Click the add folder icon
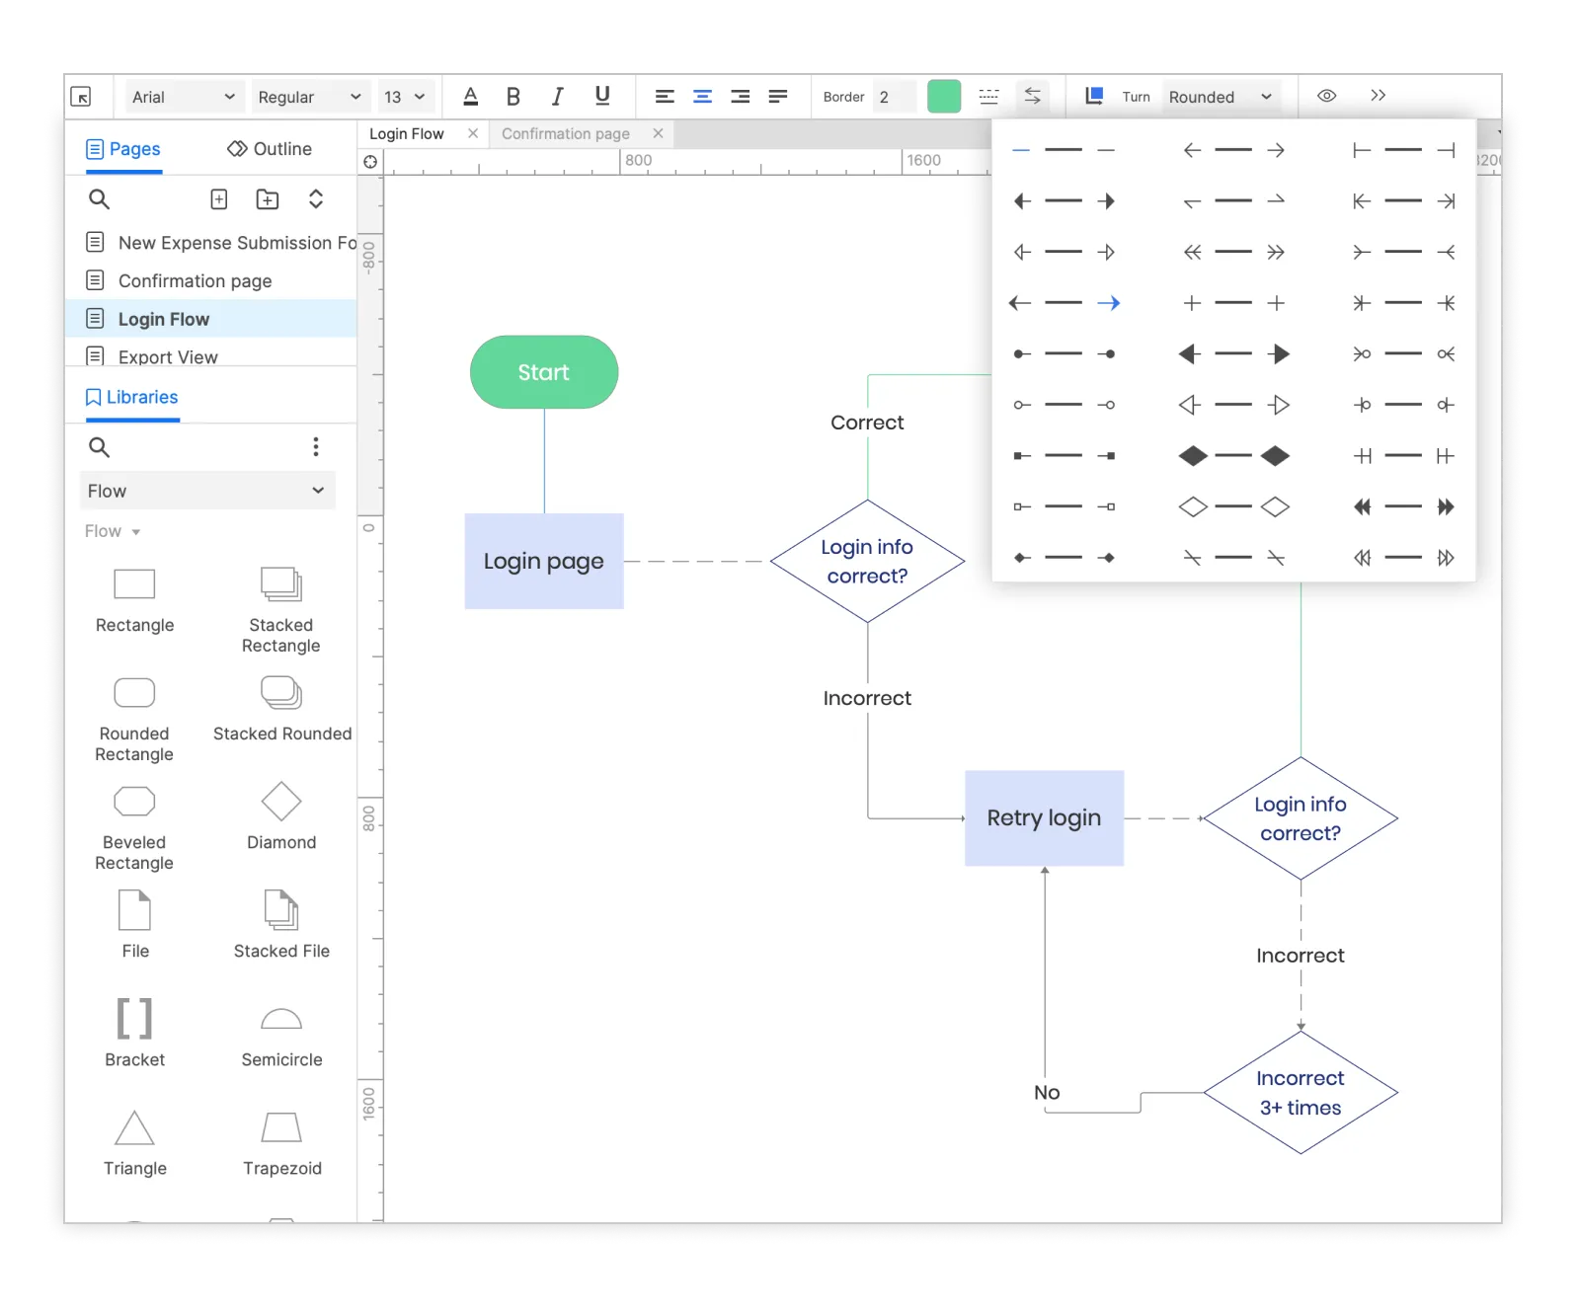The width and height of the screenshot is (1578, 1315). click(268, 199)
